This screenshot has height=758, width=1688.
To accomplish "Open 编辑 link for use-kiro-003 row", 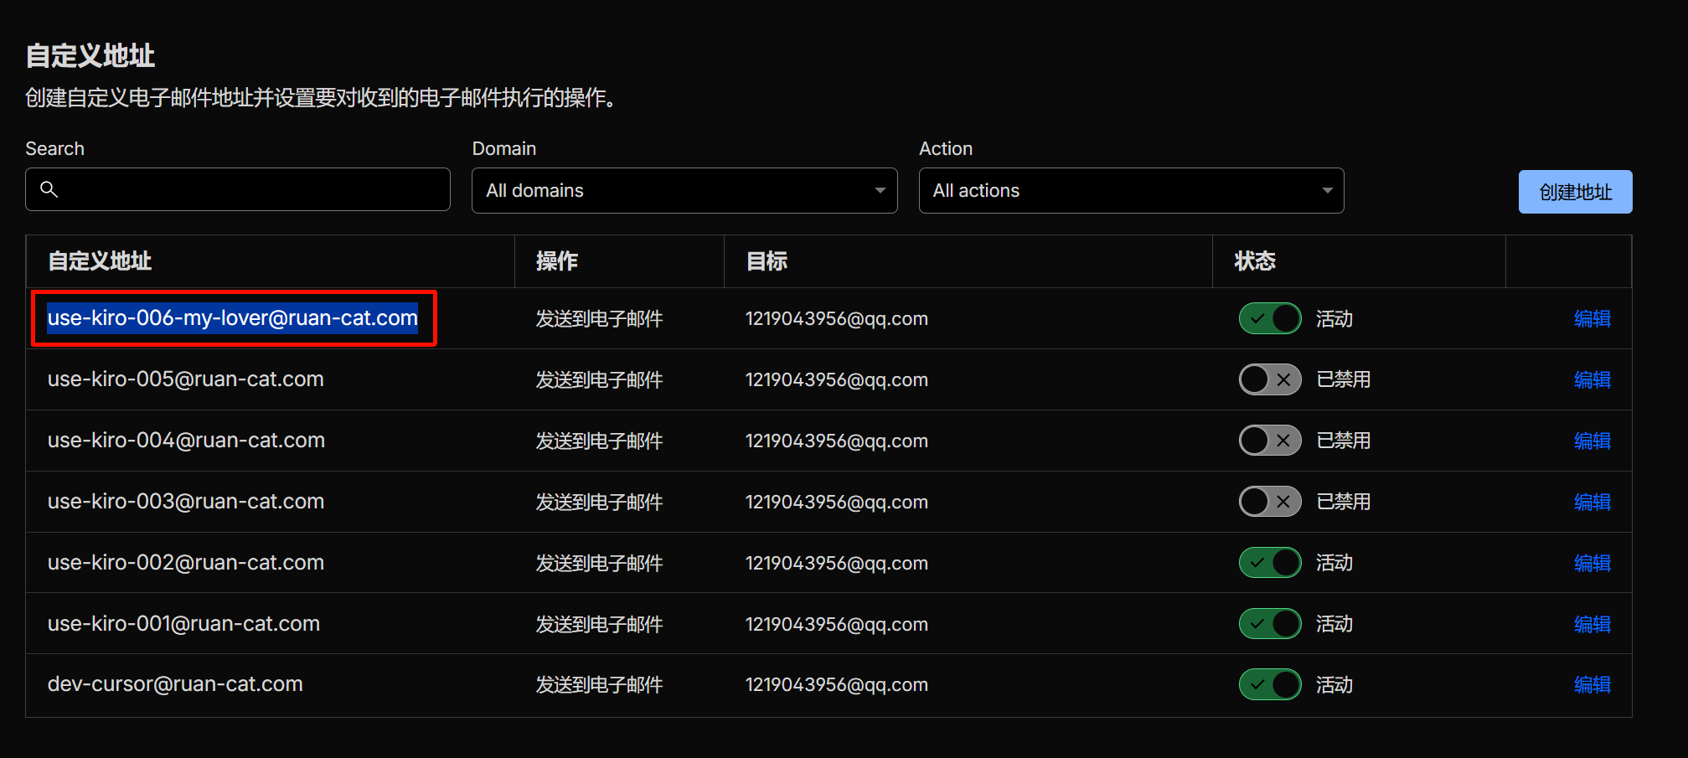I will pyautogui.click(x=1592, y=502).
